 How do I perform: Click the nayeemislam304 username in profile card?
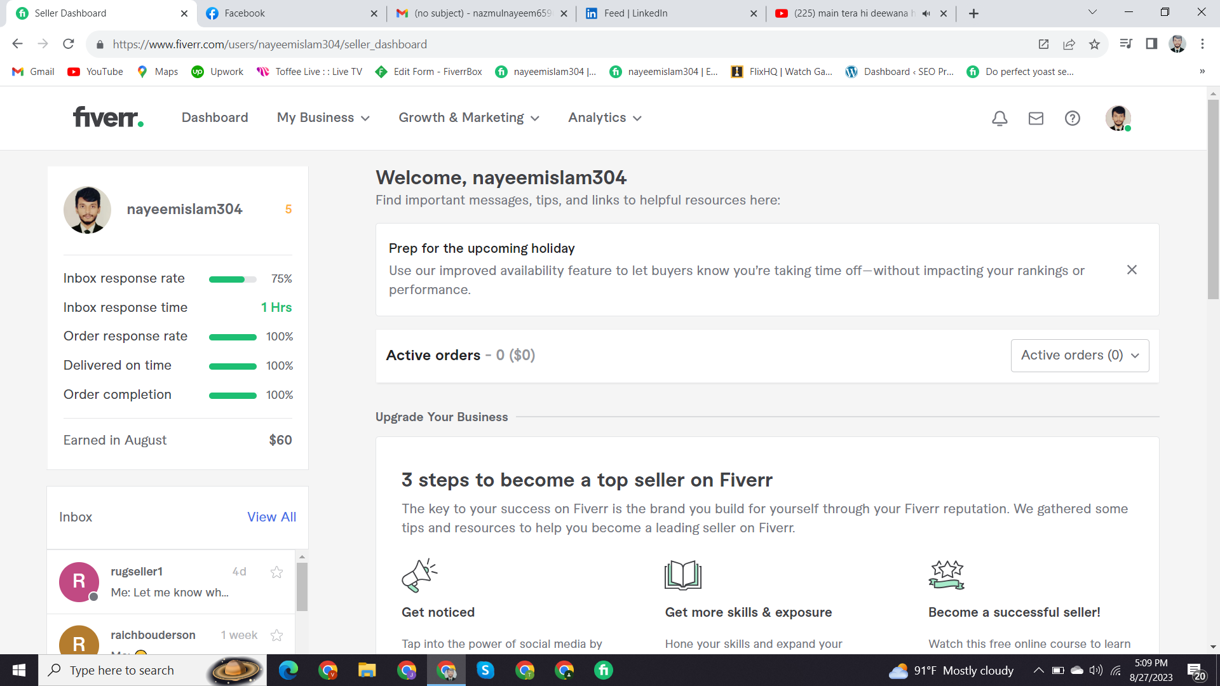(184, 210)
